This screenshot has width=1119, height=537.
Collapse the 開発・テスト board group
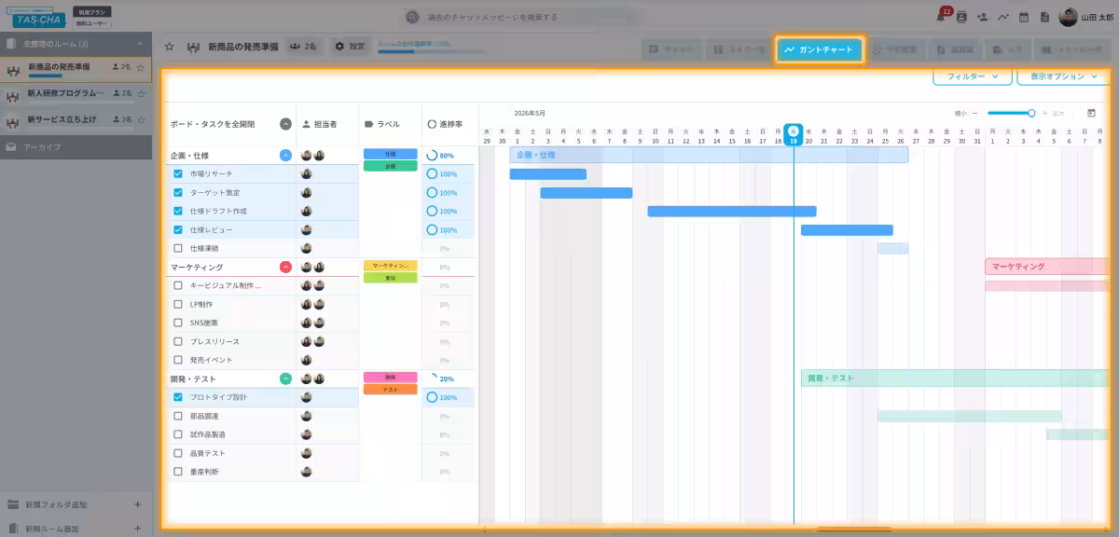(285, 379)
